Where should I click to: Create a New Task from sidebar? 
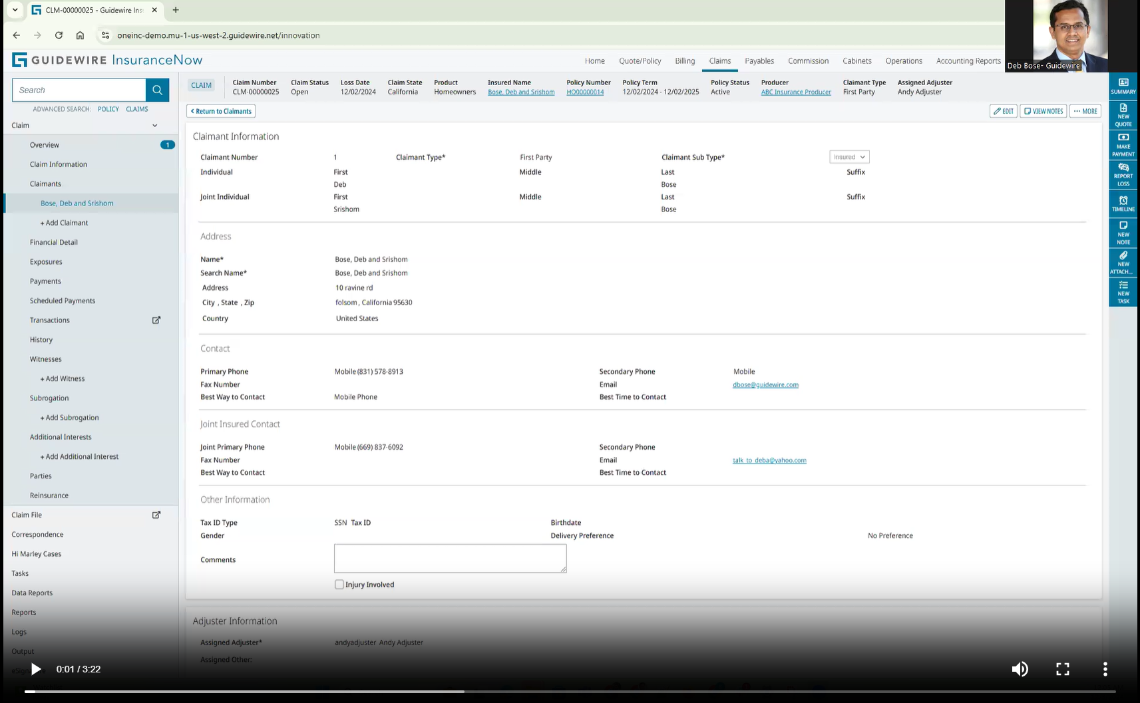[x=1123, y=292]
